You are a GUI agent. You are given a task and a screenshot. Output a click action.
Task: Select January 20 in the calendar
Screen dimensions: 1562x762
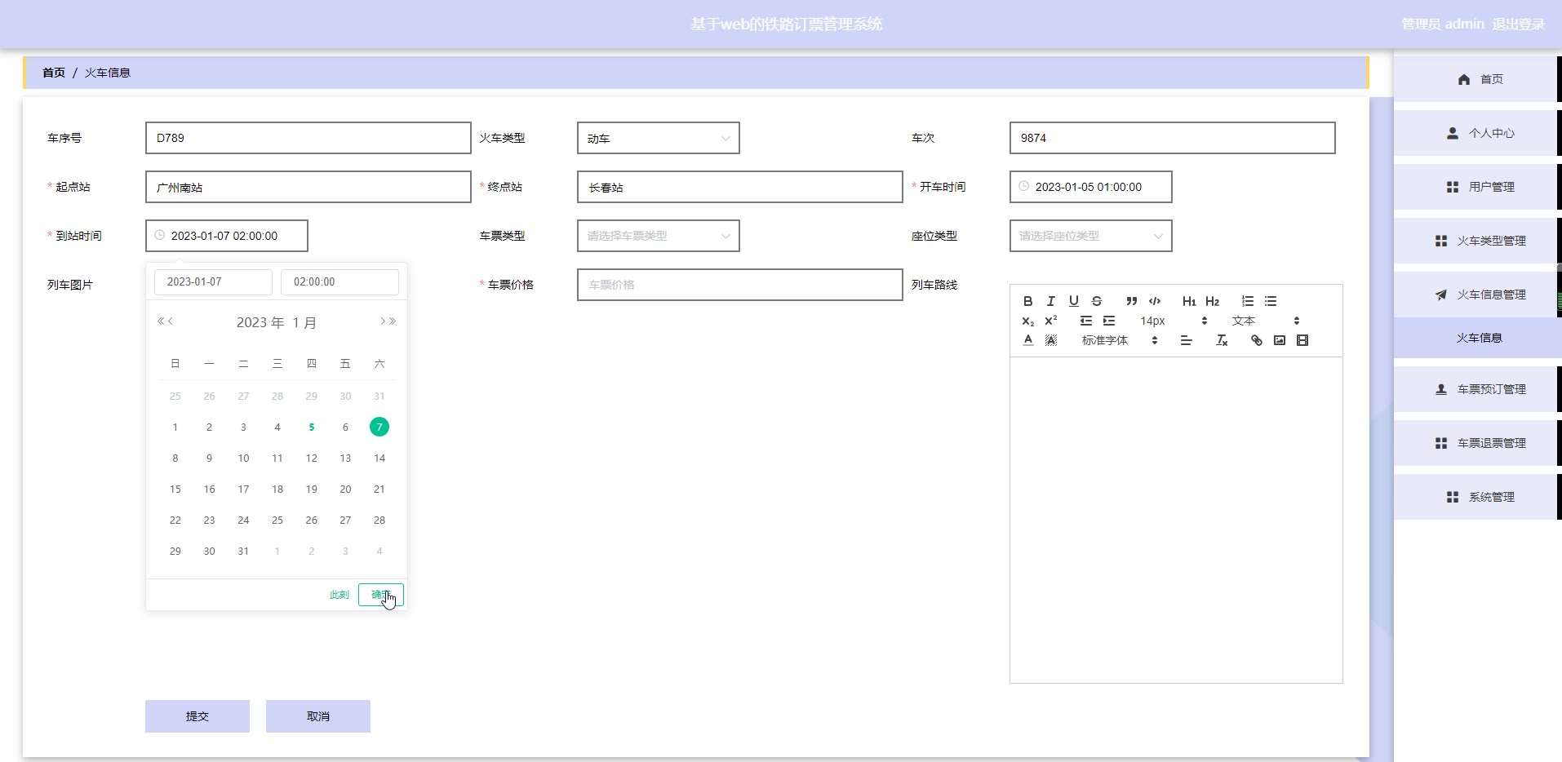345,490
